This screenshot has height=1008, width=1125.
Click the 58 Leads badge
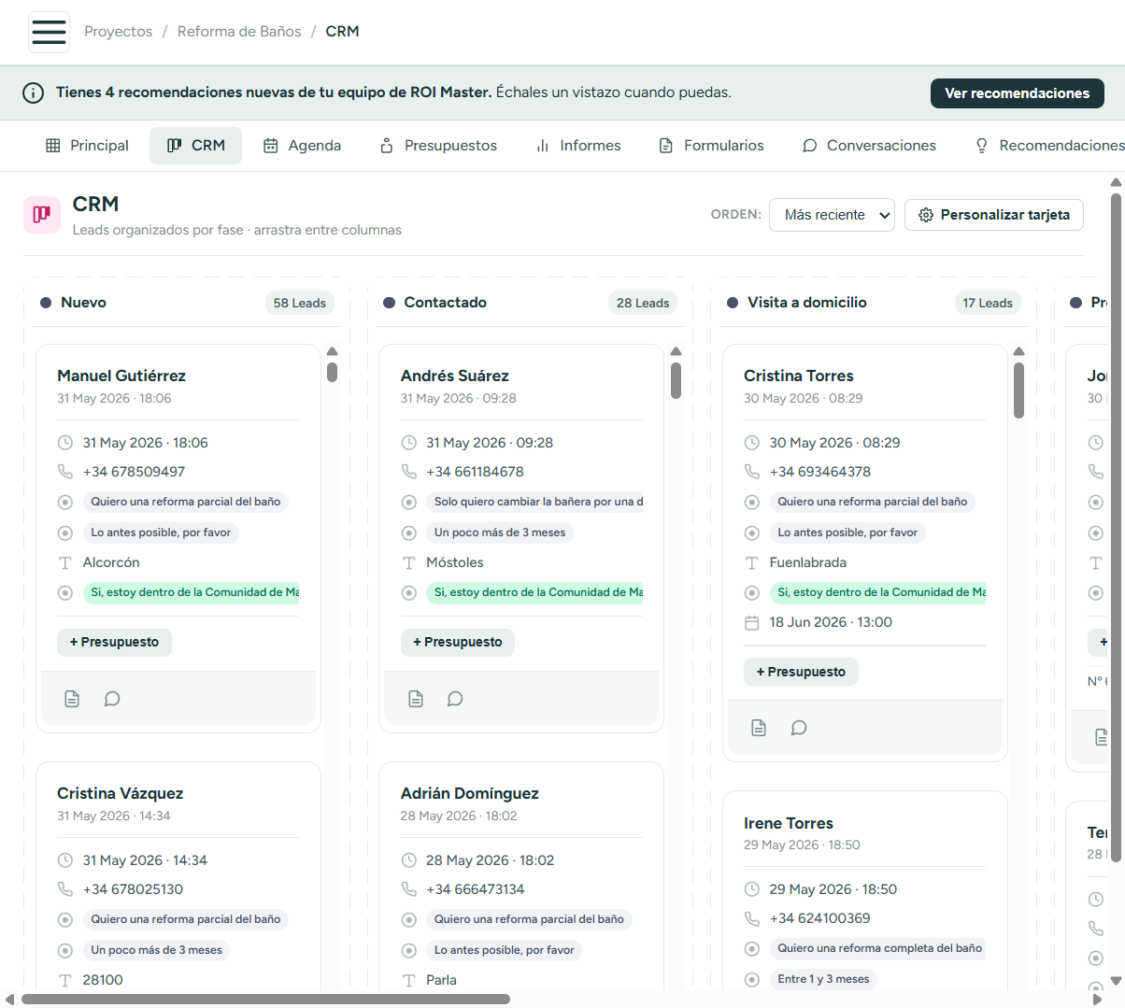300,303
